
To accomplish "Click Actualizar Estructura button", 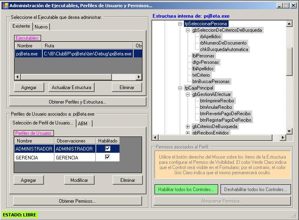I will 72,88.
